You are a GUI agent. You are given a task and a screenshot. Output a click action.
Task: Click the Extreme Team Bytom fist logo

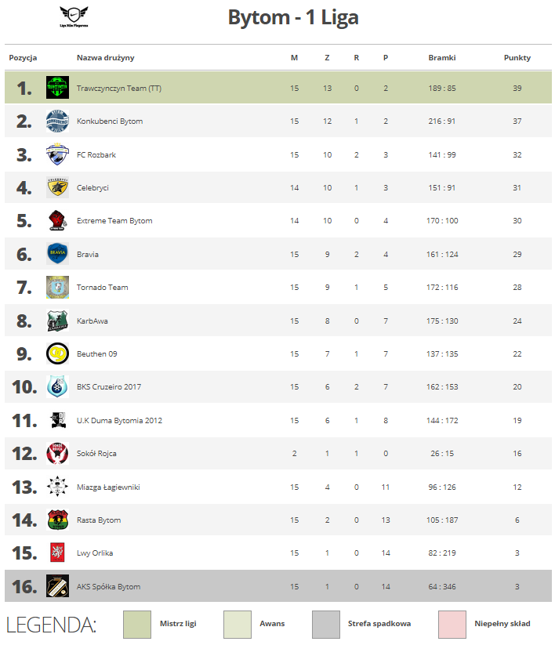click(57, 220)
